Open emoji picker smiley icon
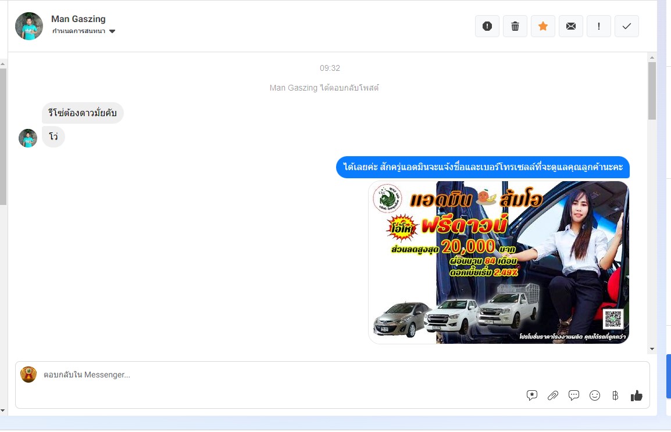 pos(595,395)
